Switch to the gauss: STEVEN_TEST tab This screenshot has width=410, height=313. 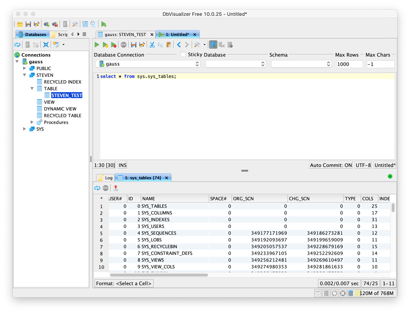[x=125, y=34]
